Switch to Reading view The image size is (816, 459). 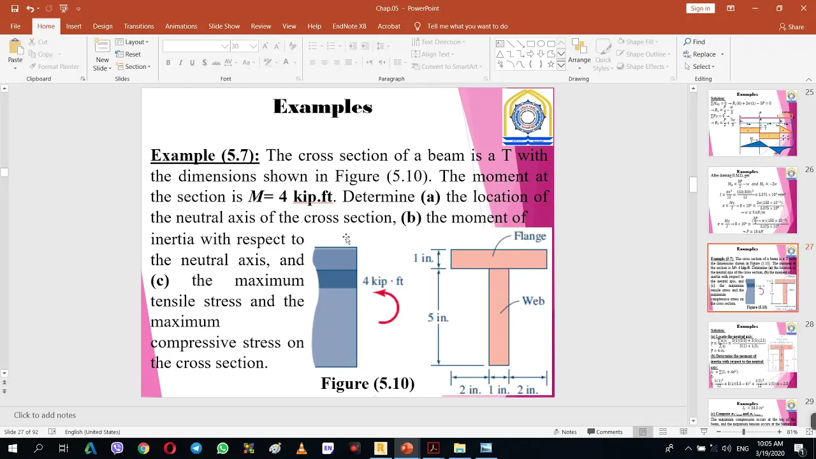pyautogui.click(x=683, y=432)
